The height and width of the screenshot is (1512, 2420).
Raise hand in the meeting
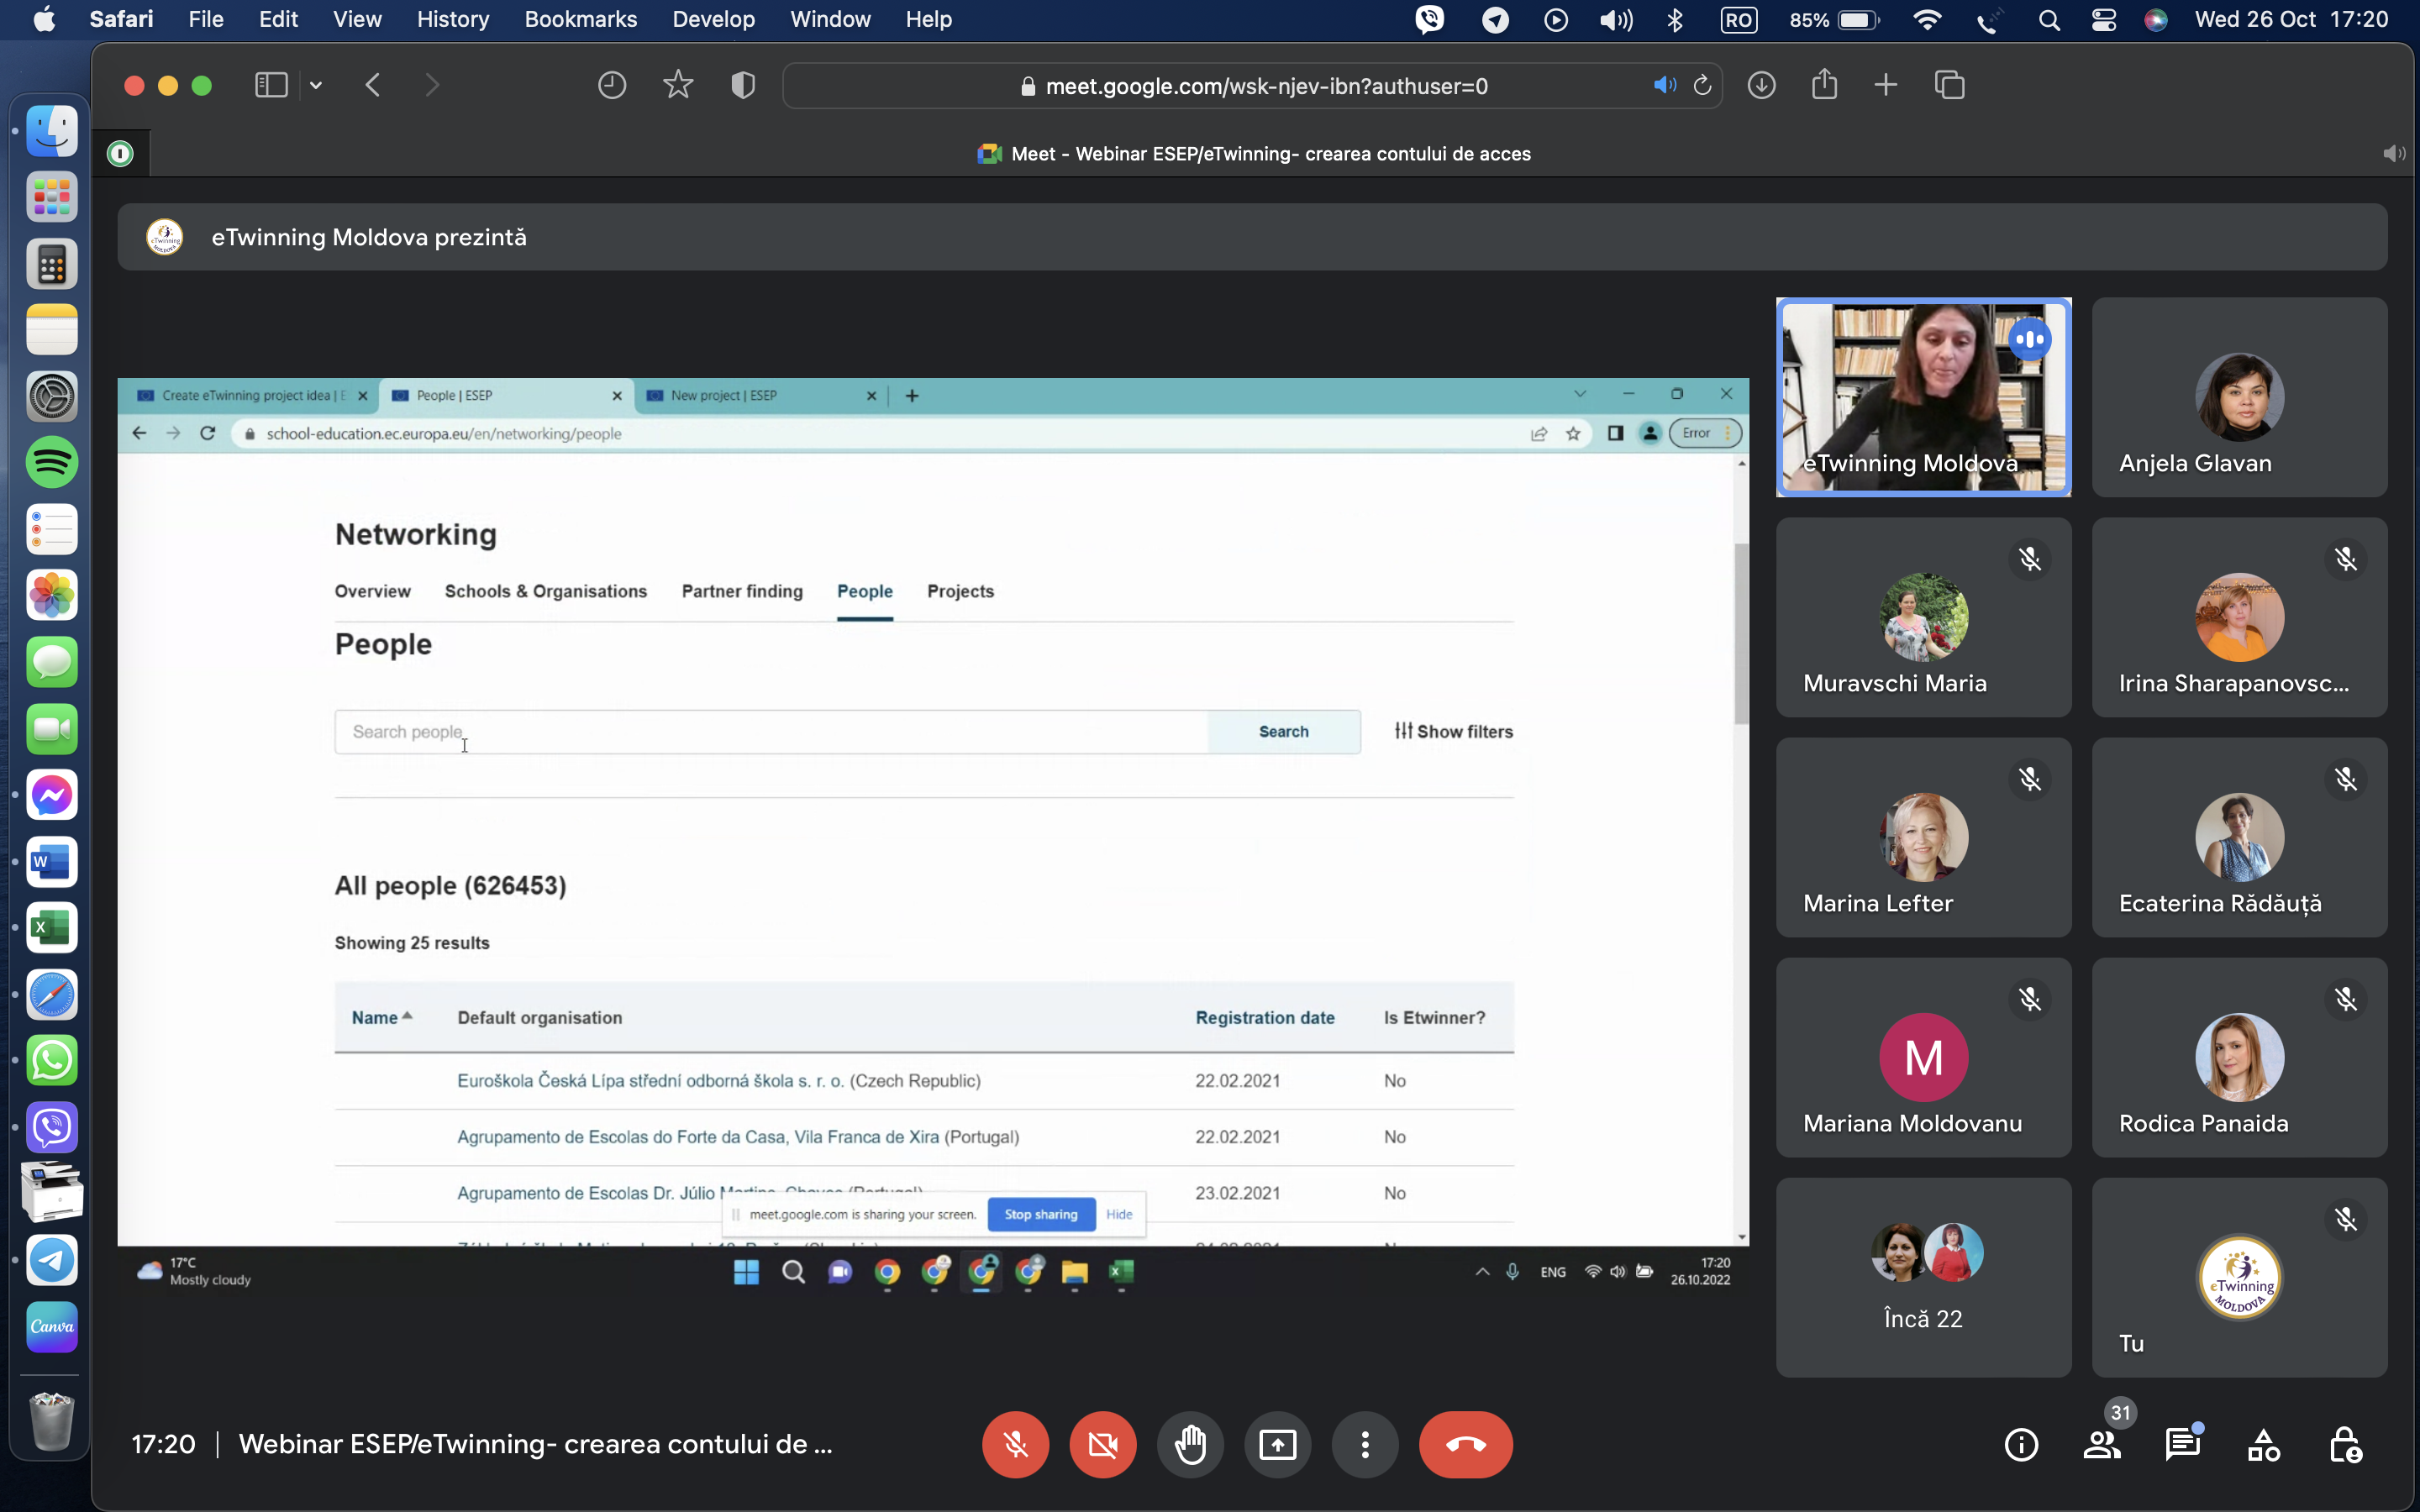click(x=1190, y=1444)
